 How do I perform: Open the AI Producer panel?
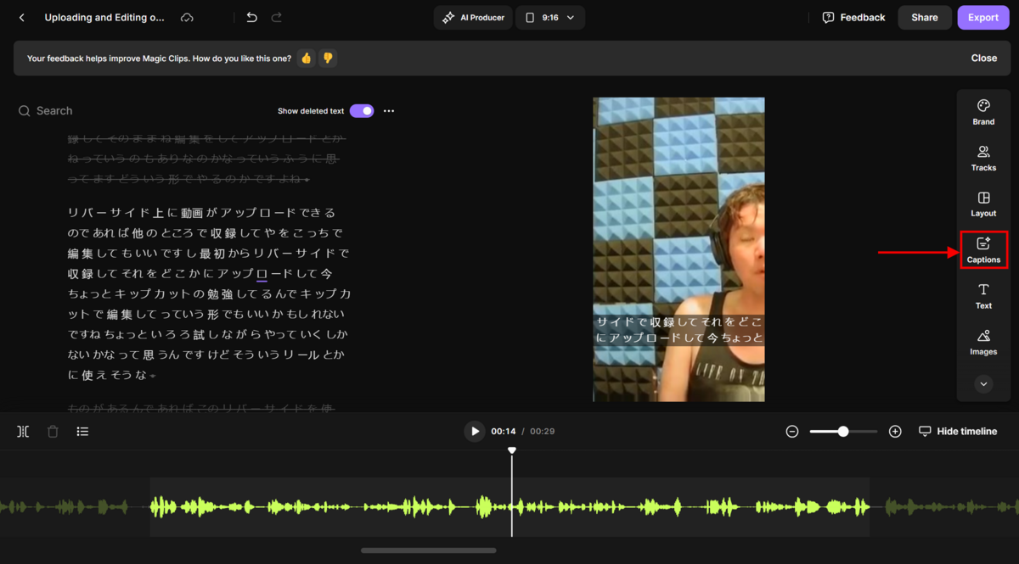coord(473,18)
